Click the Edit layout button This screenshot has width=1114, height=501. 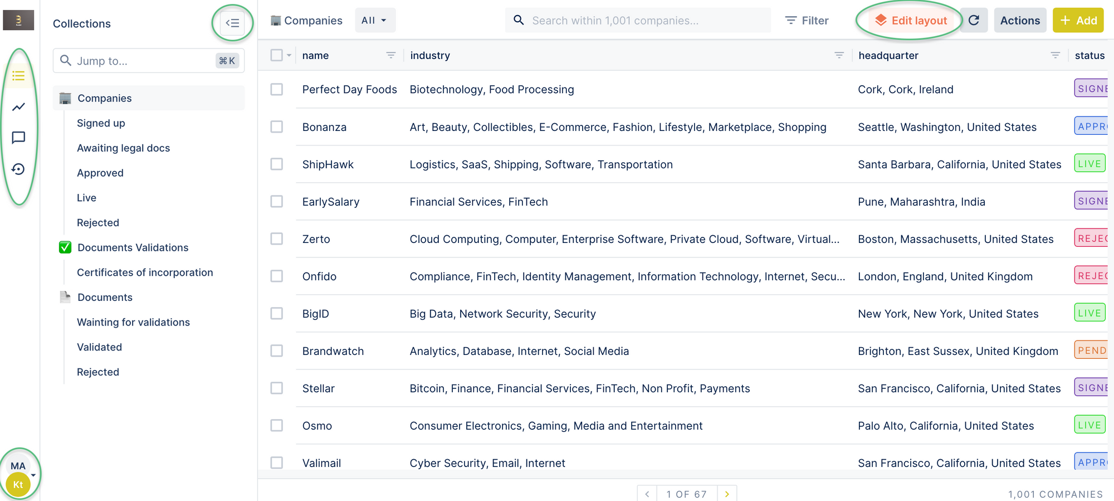(x=911, y=21)
